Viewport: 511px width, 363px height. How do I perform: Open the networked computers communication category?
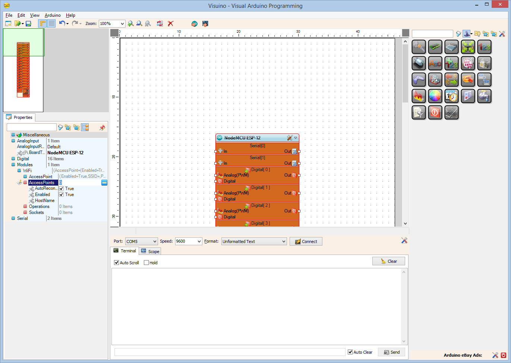tap(484, 80)
